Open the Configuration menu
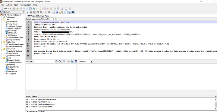Viewport: 217px width, 112px height. (x=26, y=5)
